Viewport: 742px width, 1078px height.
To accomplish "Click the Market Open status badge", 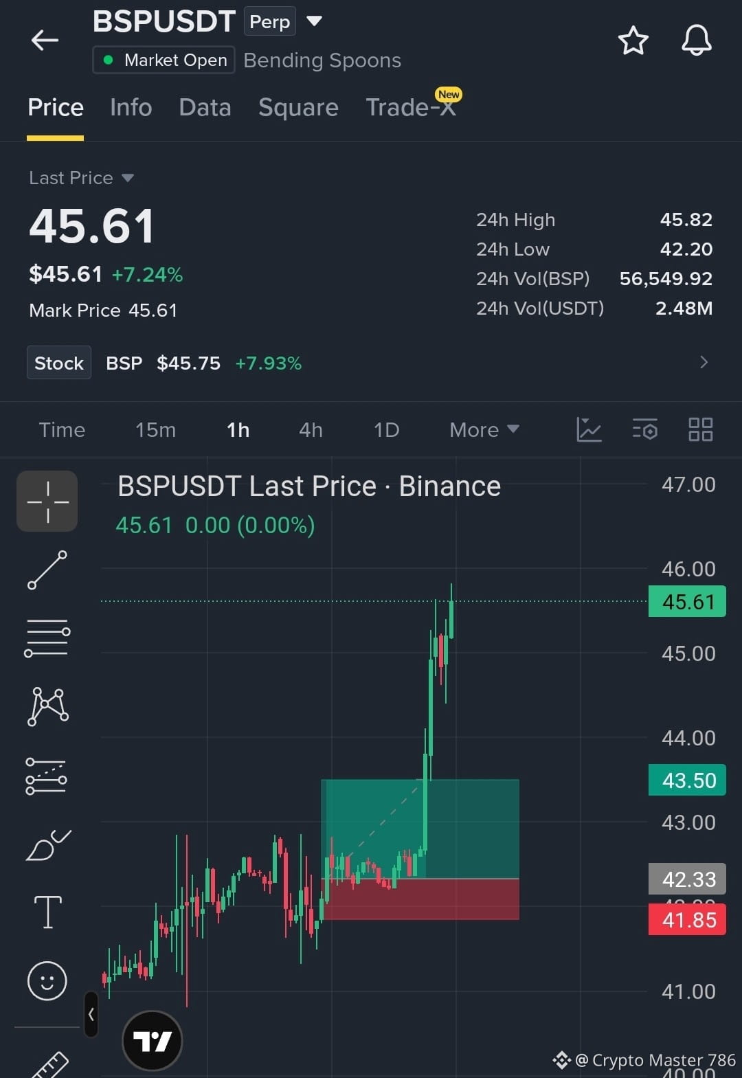I will coord(164,60).
